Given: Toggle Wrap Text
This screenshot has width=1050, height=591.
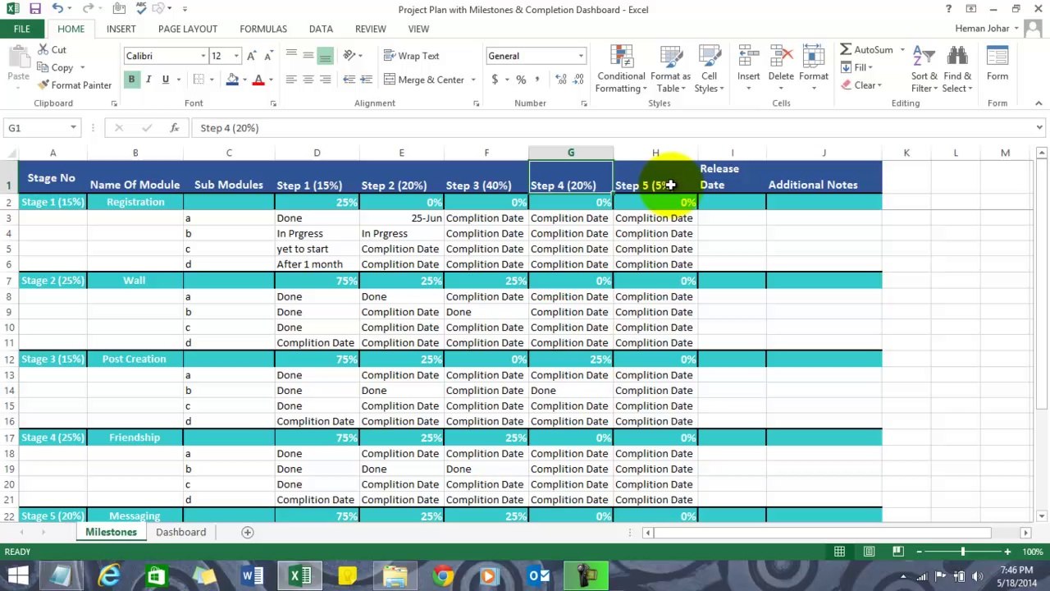Looking at the screenshot, I should tap(412, 56).
